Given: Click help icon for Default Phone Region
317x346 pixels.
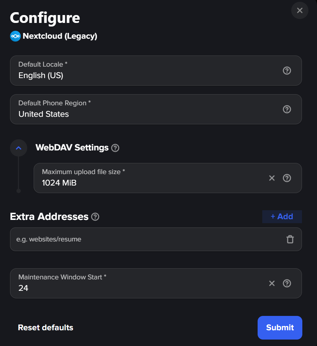Looking at the screenshot, I should (x=287, y=109).
